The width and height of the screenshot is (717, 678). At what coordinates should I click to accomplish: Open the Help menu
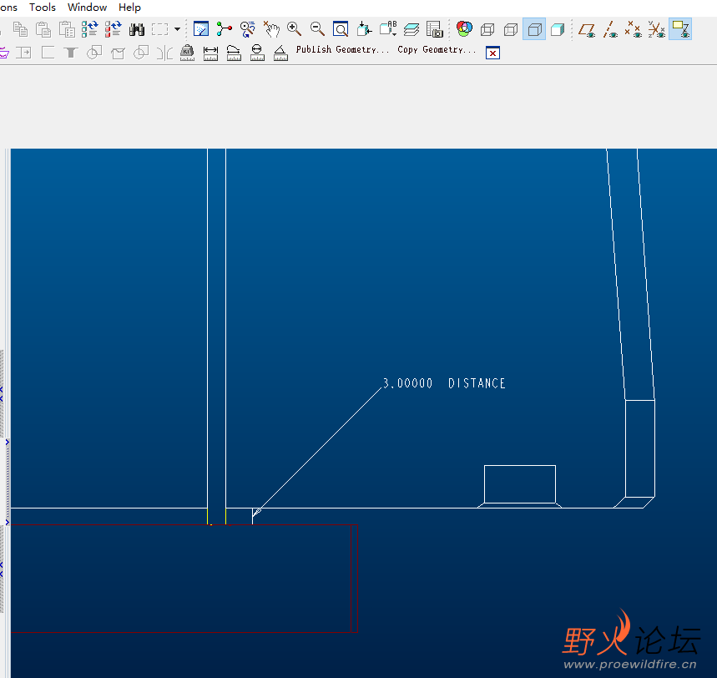point(129,8)
